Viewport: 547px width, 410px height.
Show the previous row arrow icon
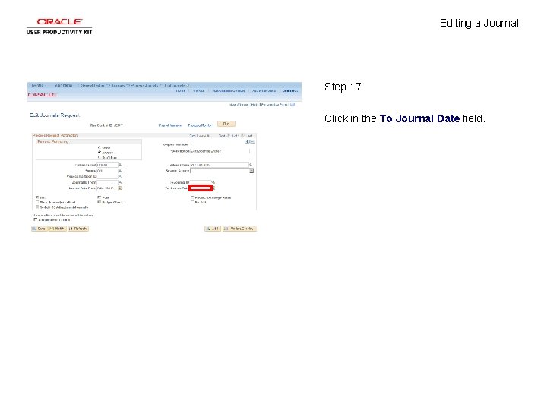[229, 136]
